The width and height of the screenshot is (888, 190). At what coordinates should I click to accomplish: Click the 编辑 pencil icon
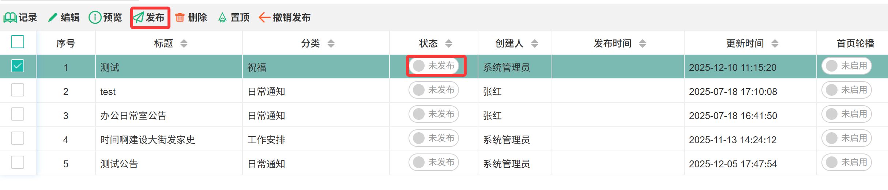(53, 18)
